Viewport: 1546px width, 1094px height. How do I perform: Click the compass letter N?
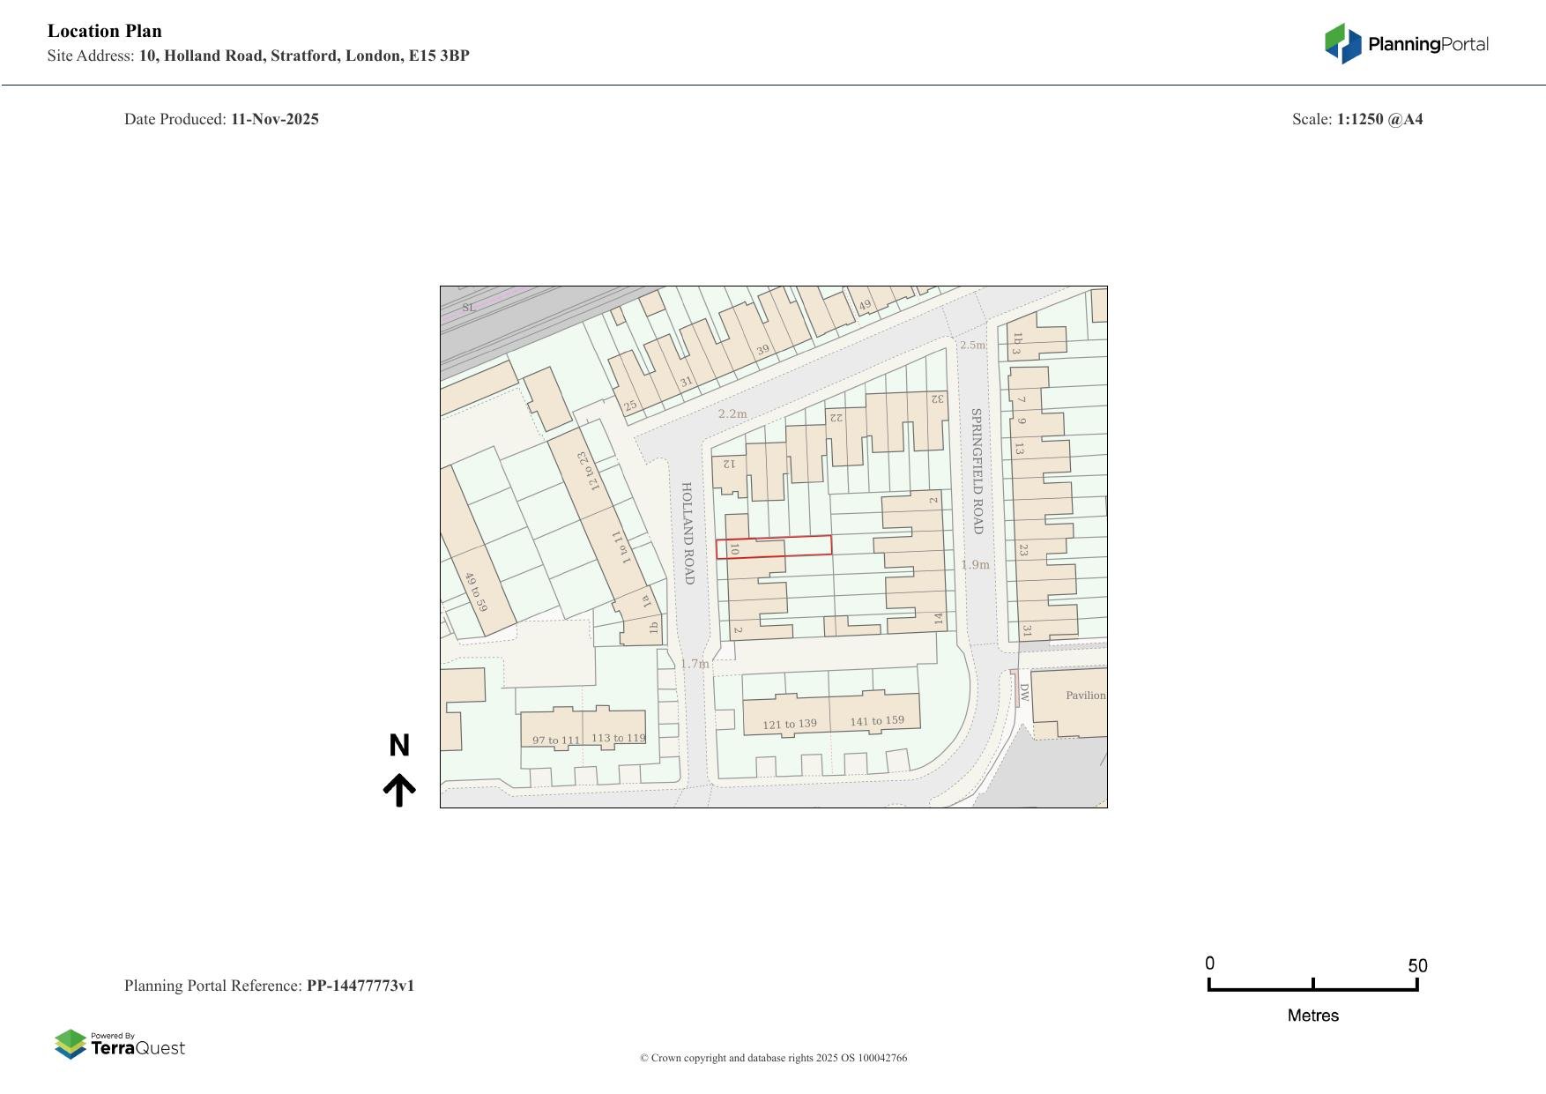[x=399, y=746]
